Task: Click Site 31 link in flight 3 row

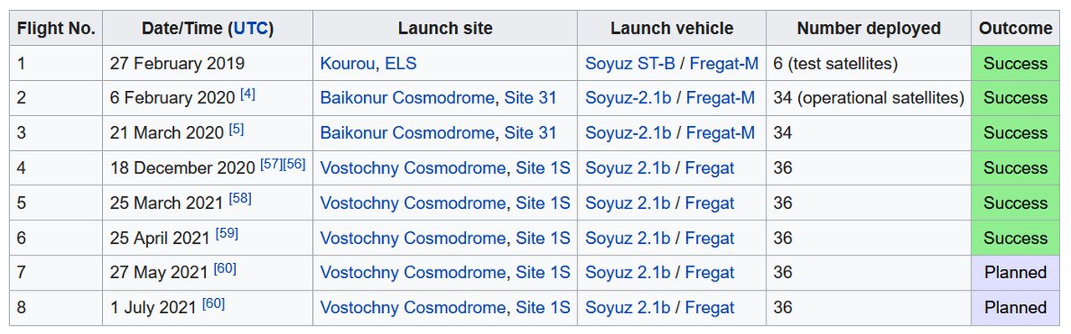Action: pos(530,134)
